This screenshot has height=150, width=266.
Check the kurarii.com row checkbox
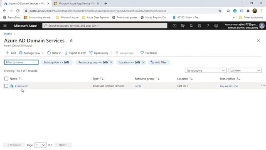6,86
